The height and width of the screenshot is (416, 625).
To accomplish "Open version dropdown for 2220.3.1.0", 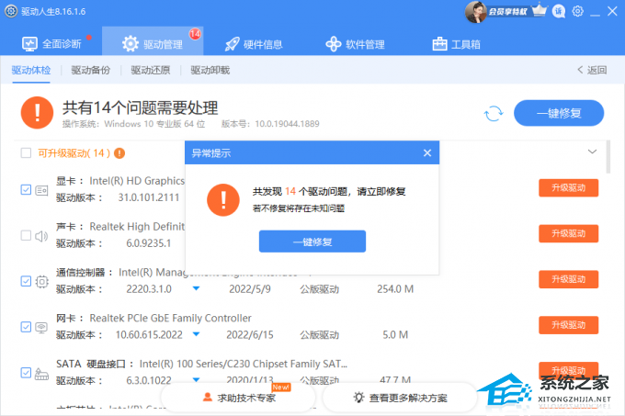I will click(x=196, y=288).
